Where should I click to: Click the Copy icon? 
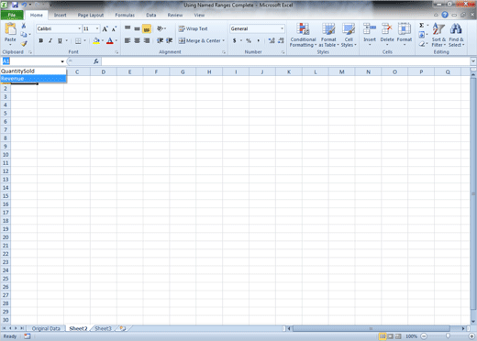click(24, 35)
